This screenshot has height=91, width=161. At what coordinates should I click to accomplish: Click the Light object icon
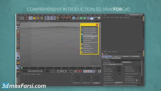(x=99, y=18)
